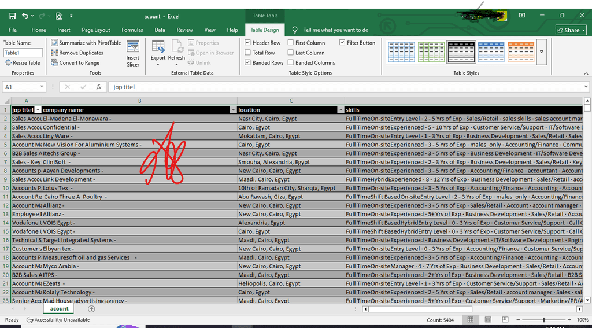The image size is (592, 328).
Task: Click the formula bar cancel X icon
Action: [x=68, y=87]
